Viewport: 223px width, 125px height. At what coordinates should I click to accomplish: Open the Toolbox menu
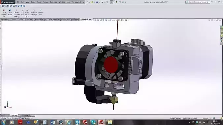46,2
